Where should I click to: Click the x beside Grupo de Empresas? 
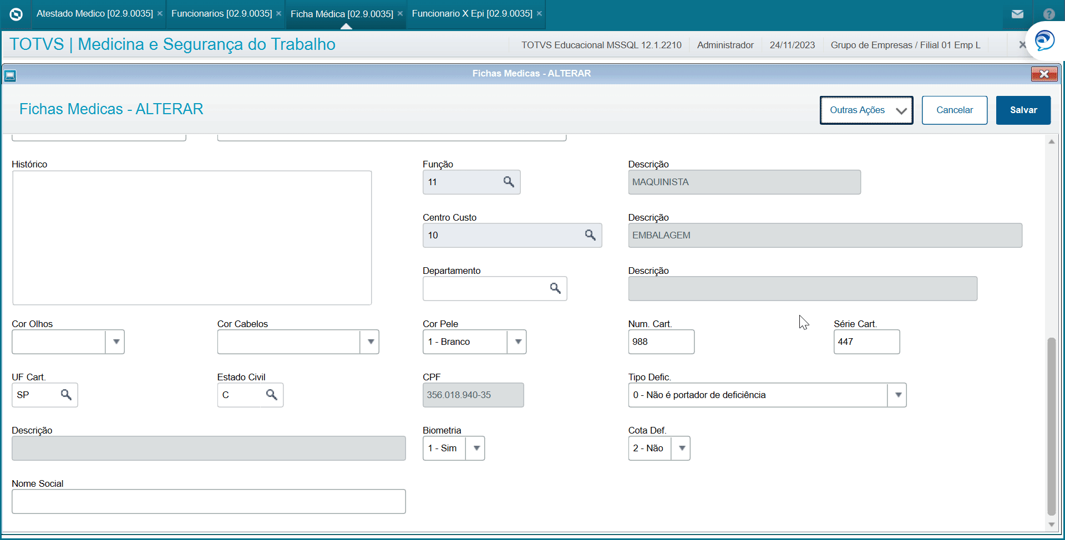1022,45
